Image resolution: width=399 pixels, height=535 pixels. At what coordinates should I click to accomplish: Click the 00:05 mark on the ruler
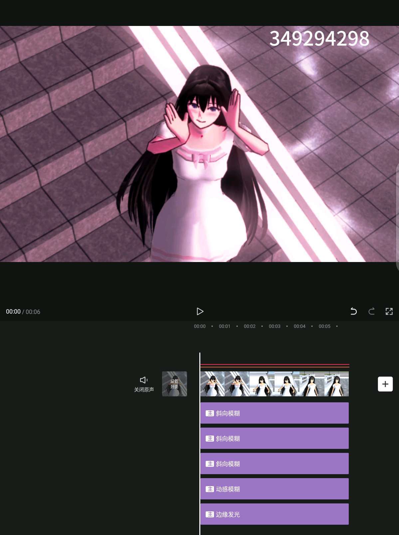pos(324,326)
